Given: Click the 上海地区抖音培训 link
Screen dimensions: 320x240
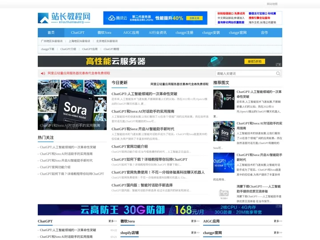Looking at the screenshot, I should pyautogui.click(x=80, y=41).
